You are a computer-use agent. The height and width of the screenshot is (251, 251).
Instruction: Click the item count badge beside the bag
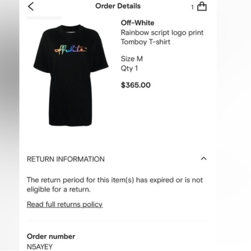pos(193,8)
